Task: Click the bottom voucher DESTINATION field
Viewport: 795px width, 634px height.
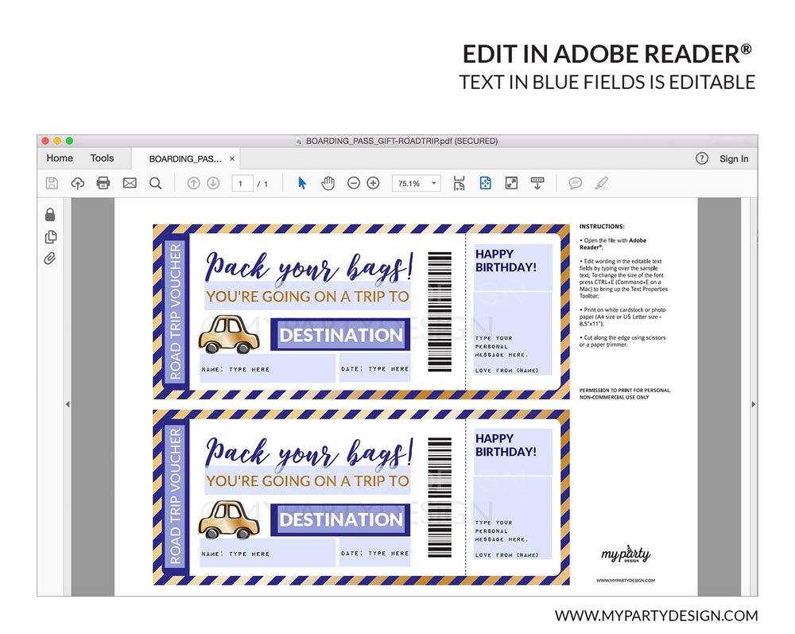Action: (x=340, y=519)
